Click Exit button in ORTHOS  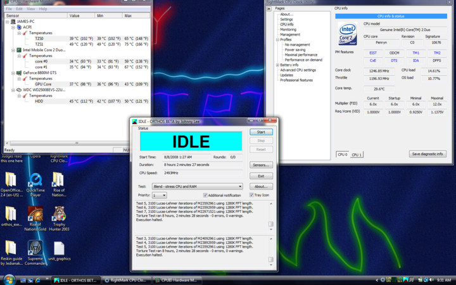pos(261,176)
